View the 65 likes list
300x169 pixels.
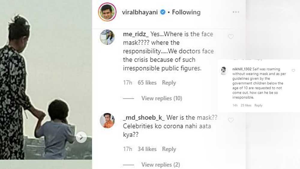147,83
